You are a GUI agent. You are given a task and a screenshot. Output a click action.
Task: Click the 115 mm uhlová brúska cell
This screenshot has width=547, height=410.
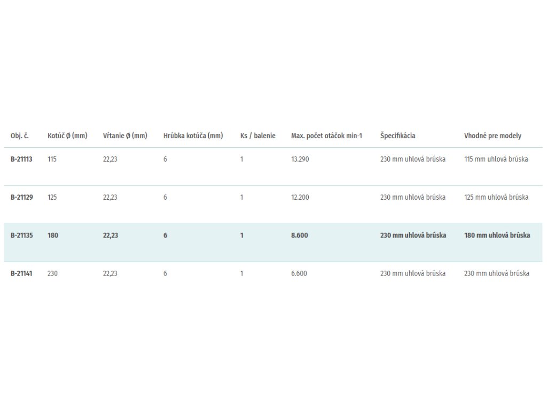point(496,159)
